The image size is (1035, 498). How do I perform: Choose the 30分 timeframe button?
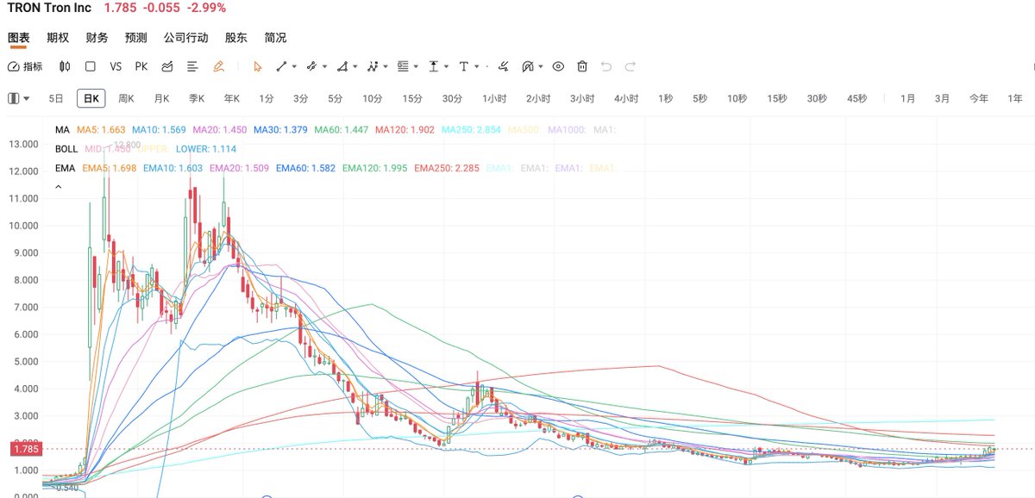coord(452,98)
